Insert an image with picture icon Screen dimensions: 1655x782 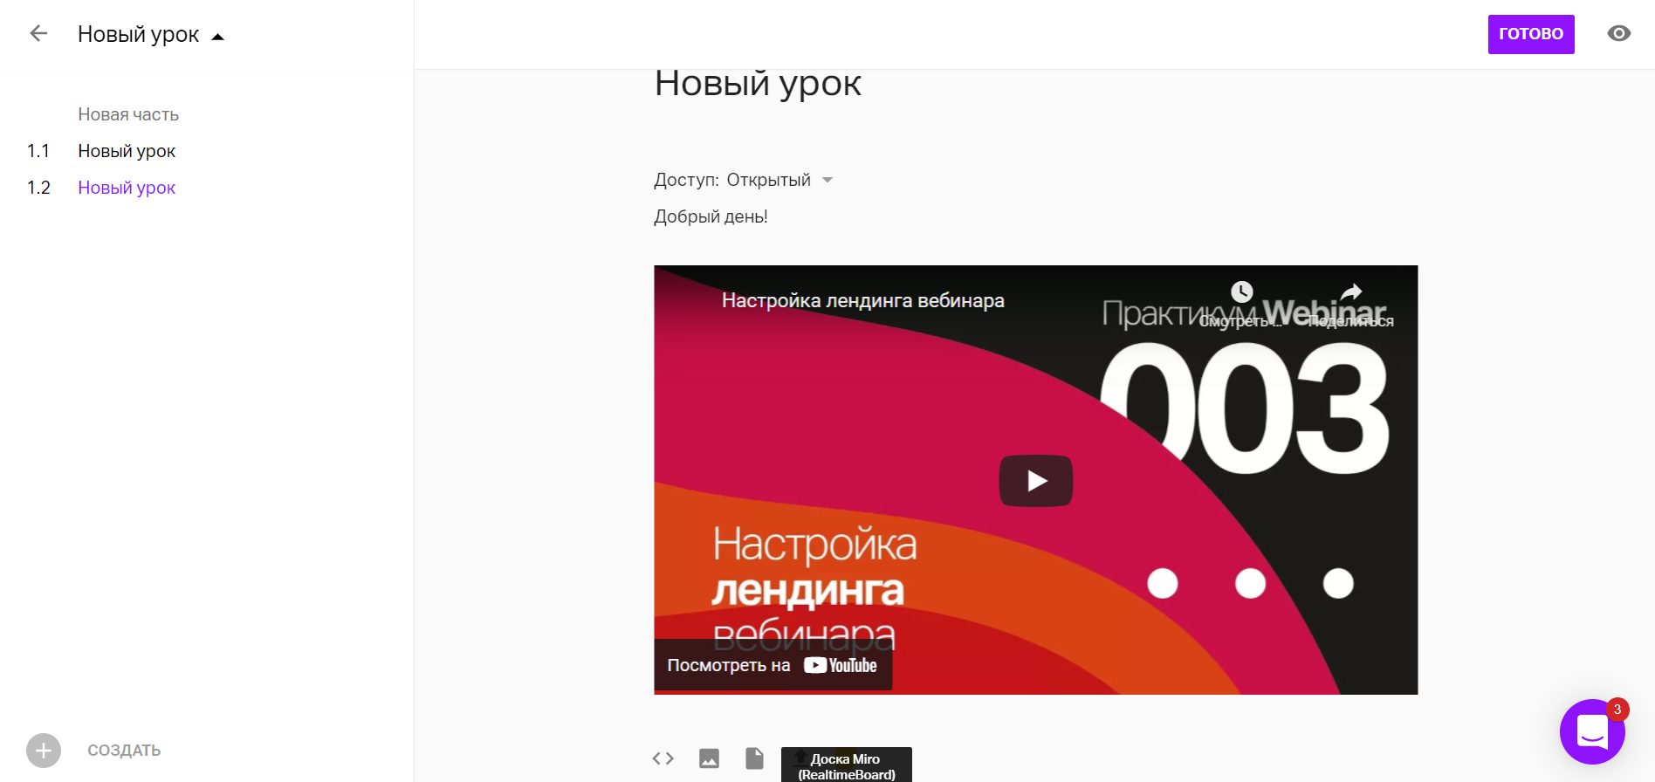pyautogui.click(x=709, y=758)
